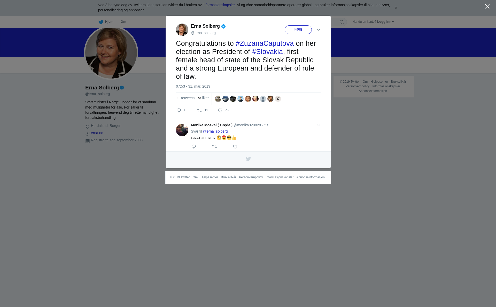Click the search magnifier icon
Screen dimensions: 496x307
[342, 22]
